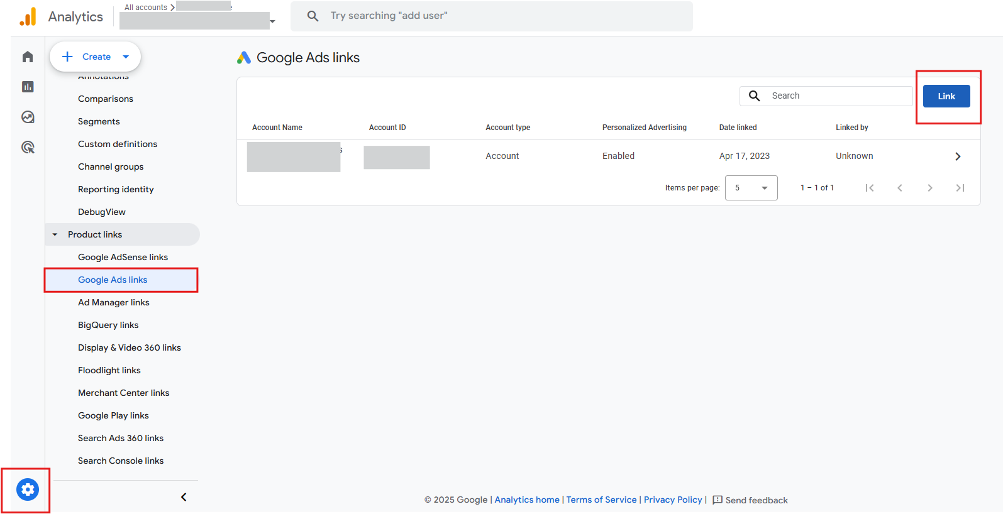Open Privacy Policy link
This screenshot has width=1003, height=514.
[673, 500]
